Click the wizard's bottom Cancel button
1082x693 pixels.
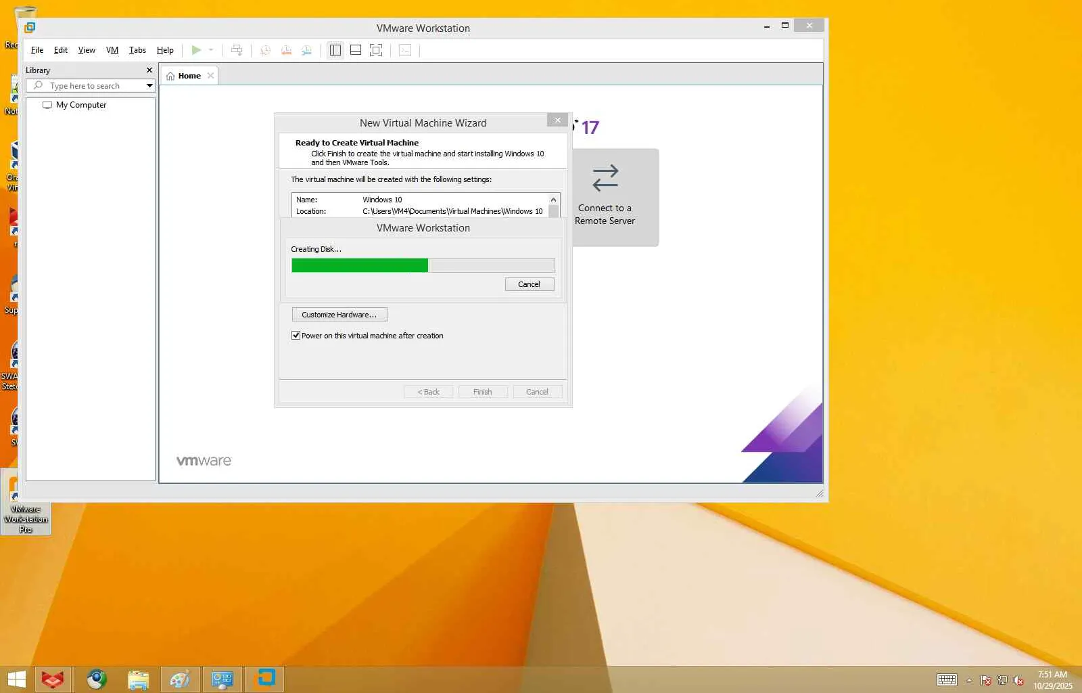coord(538,392)
